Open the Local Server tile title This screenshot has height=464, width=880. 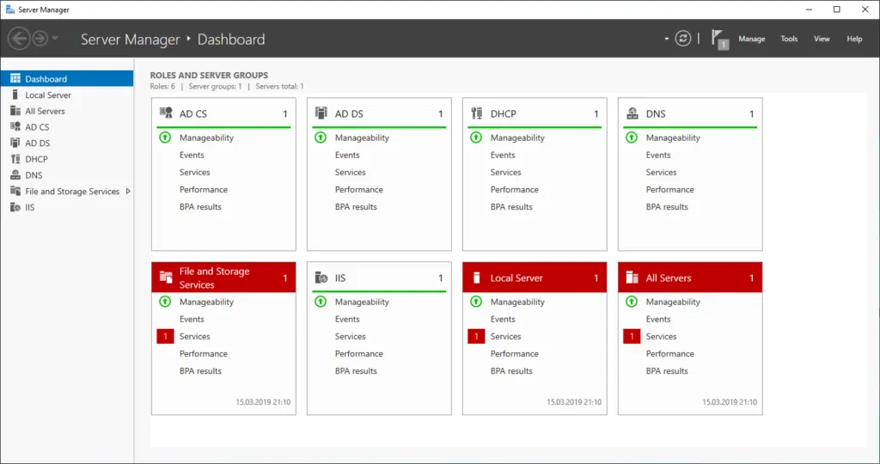[x=516, y=278]
